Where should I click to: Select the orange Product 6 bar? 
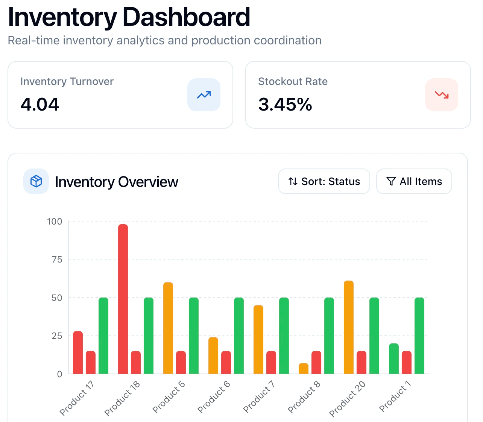click(213, 355)
